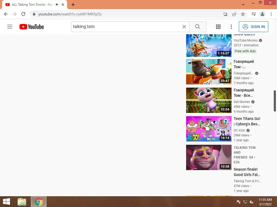This screenshot has height=207, width=277.
Task: Open the Windows Start button
Action: [6, 202]
